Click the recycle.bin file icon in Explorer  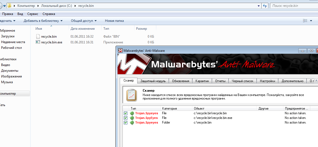click(x=38, y=36)
